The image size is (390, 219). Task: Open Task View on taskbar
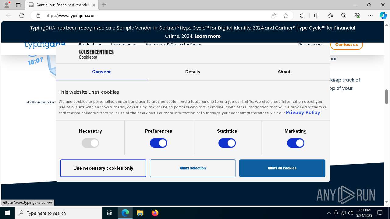pos(110,213)
